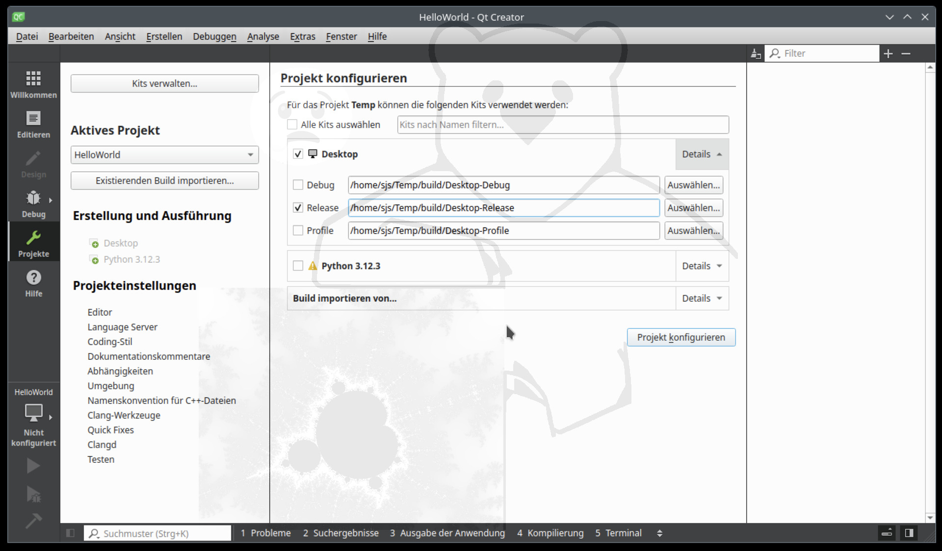Open the Erstellen menu
Viewport: 942px width, 551px height.
[x=164, y=36]
